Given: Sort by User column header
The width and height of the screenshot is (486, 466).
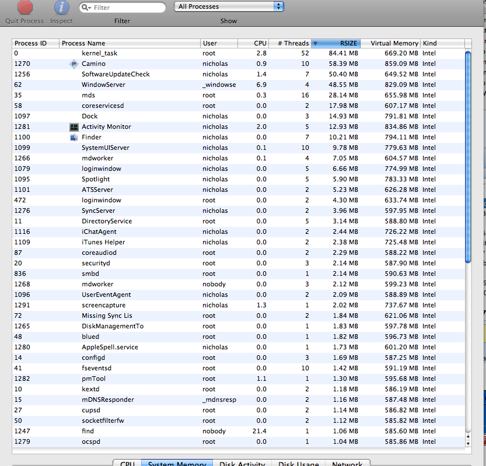Looking at the screenshot, I should (219, 43).
